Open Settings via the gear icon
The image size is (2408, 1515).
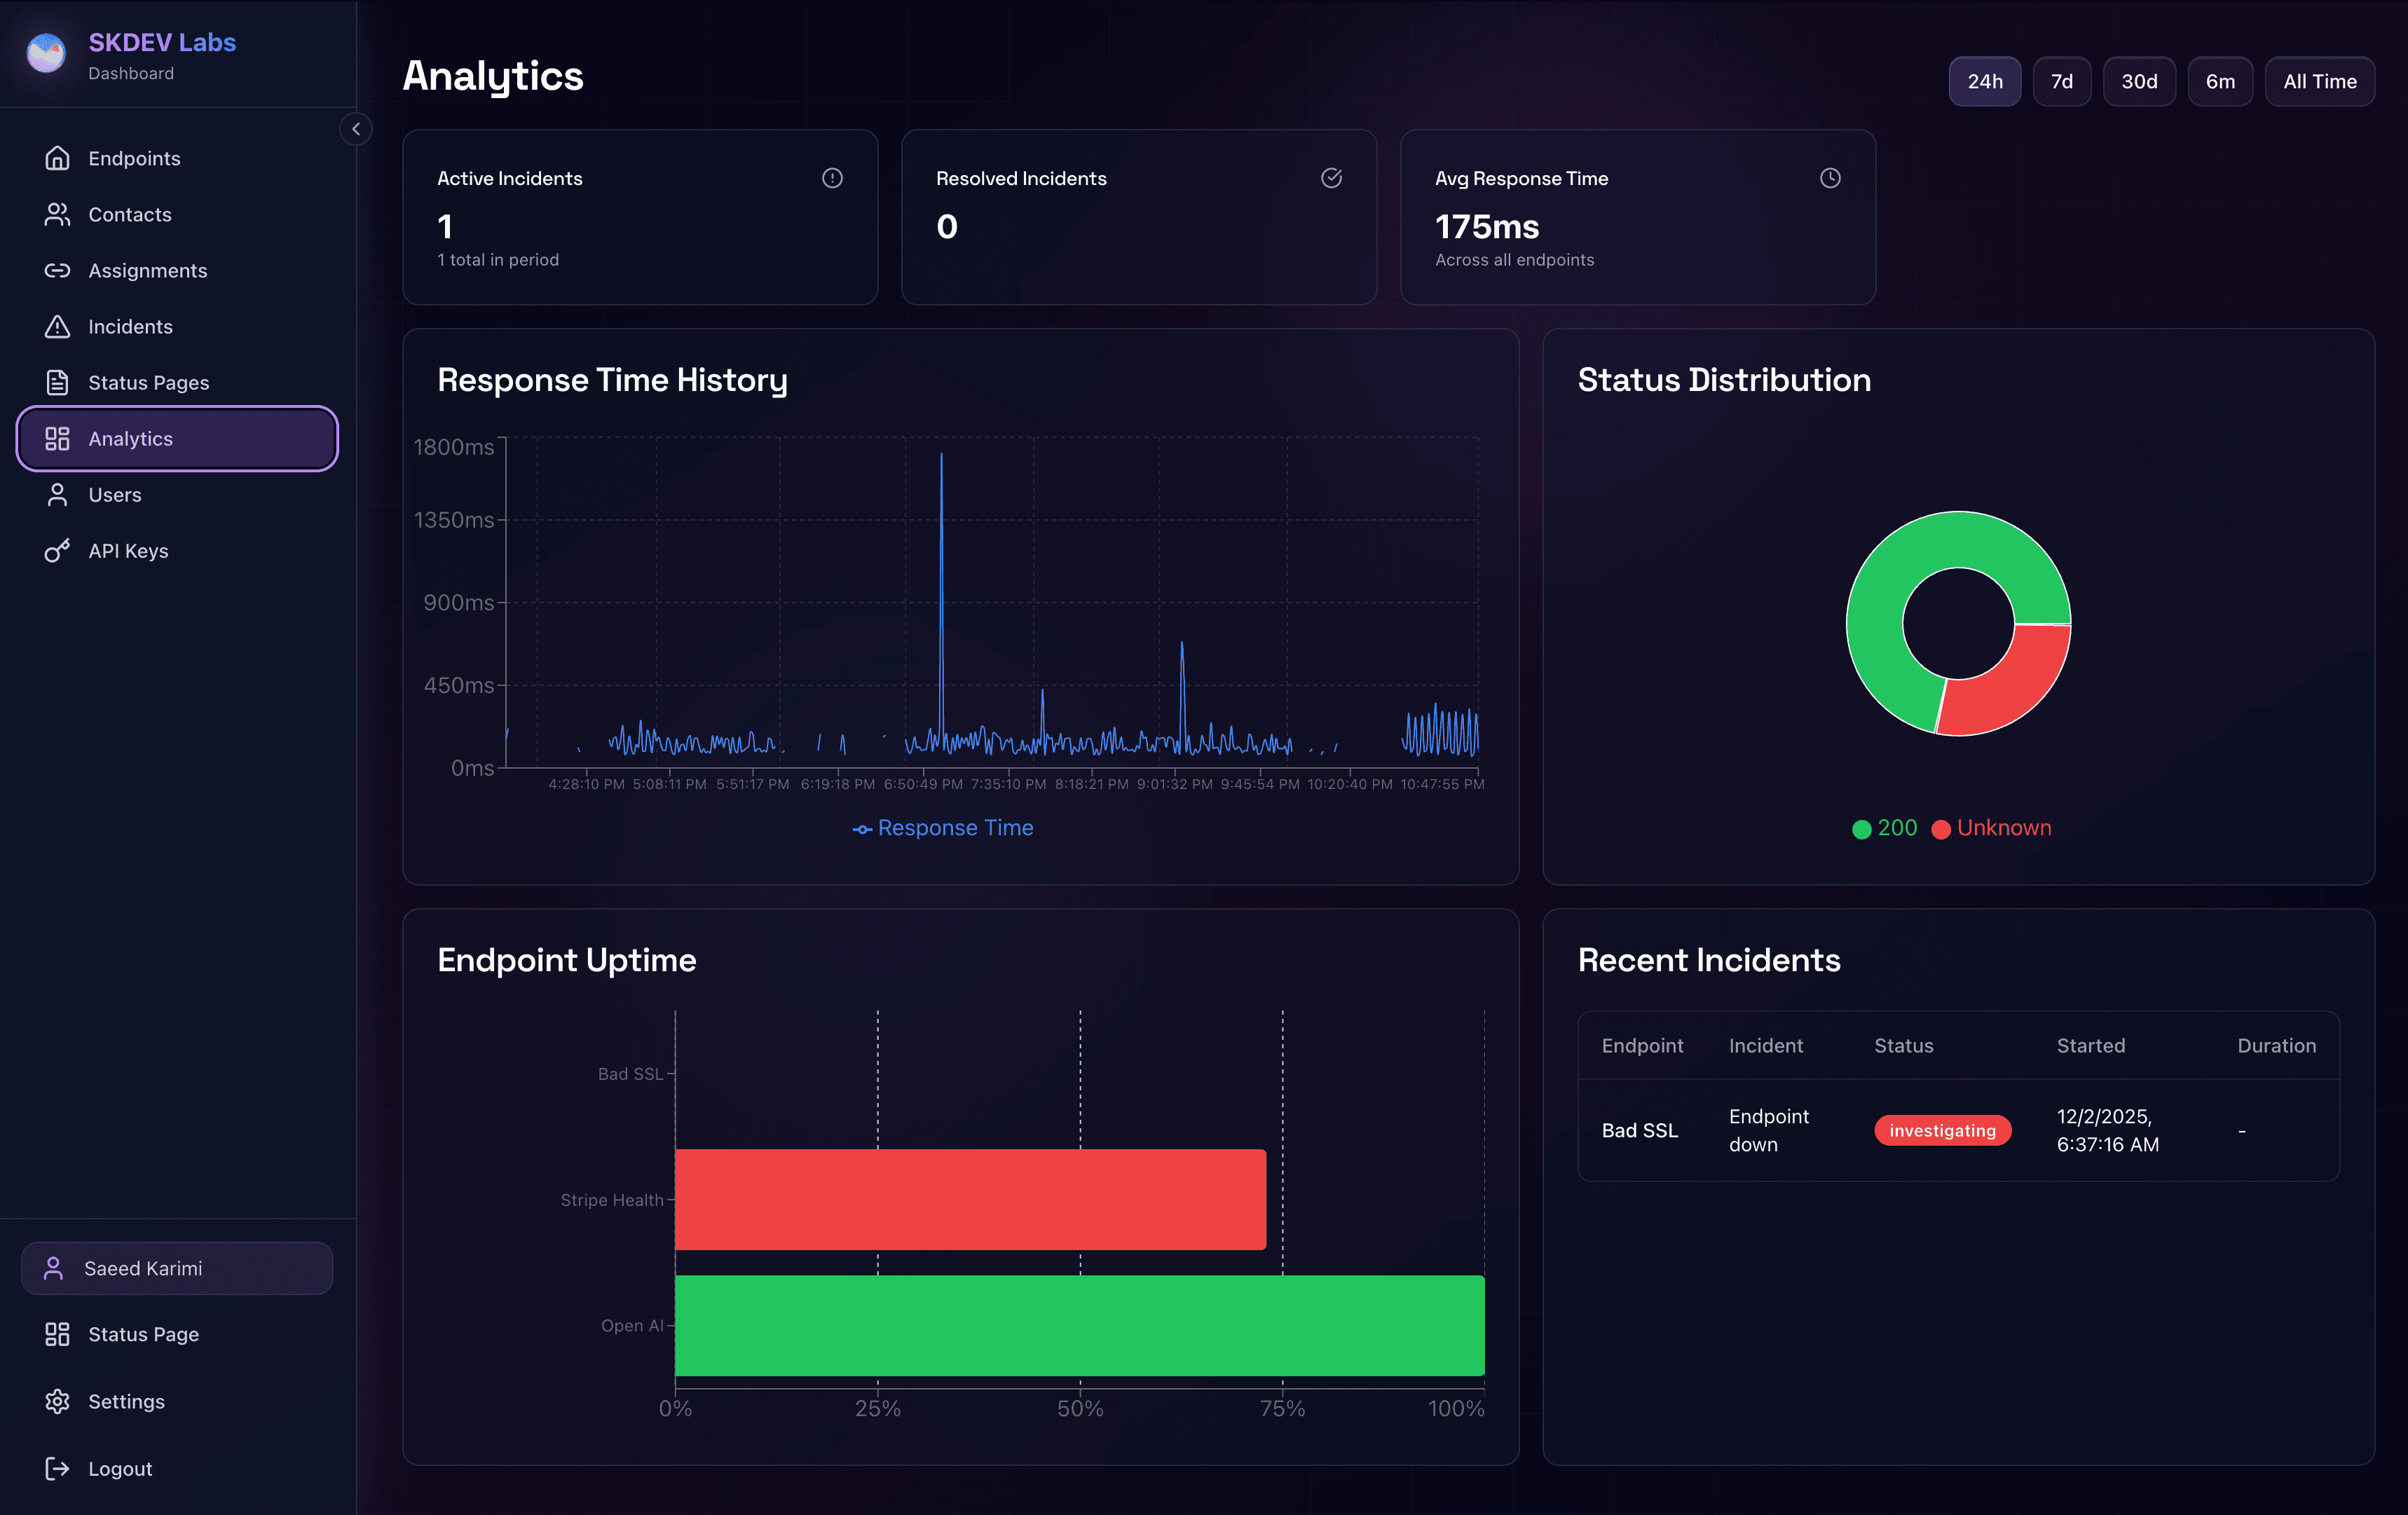tap(57, 1401)
